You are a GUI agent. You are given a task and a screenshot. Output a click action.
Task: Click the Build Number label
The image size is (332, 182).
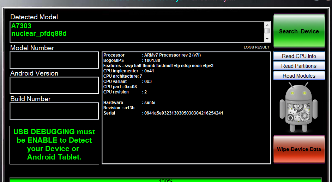30,99
